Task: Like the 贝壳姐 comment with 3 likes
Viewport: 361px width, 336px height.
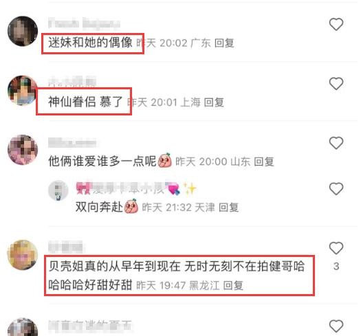Action: 336,248
